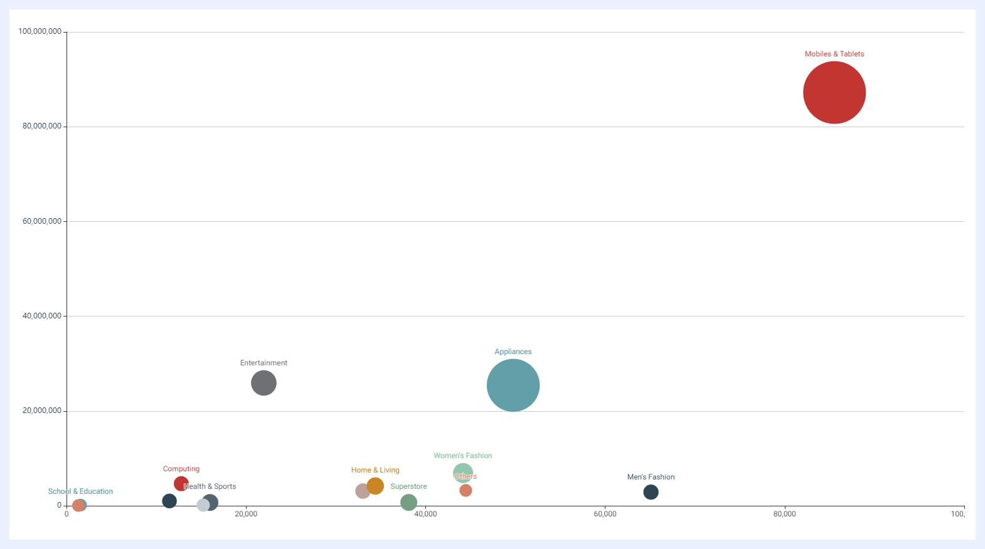Image resolution: width=985 pixels, height=549 pixels.
Task: Click the orange Home & Living bubble
Action: [375, 486]
